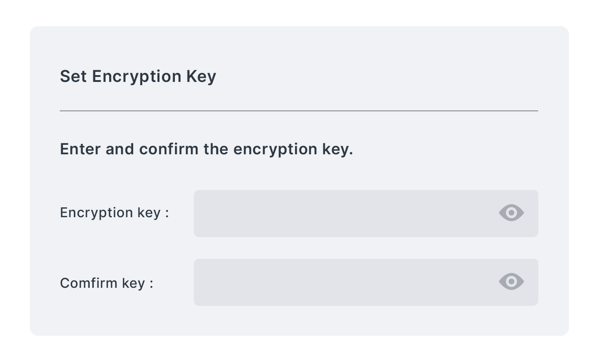This screenshot has height=362, width=598.
Task: Click the eye icon in the first field
Action: 511,213
